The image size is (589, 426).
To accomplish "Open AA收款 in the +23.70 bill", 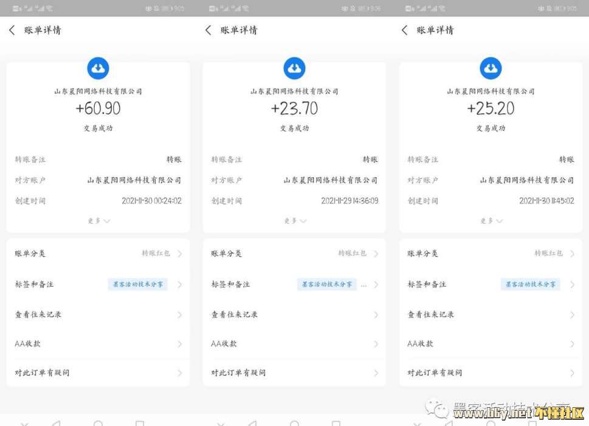I will point(294,344).
